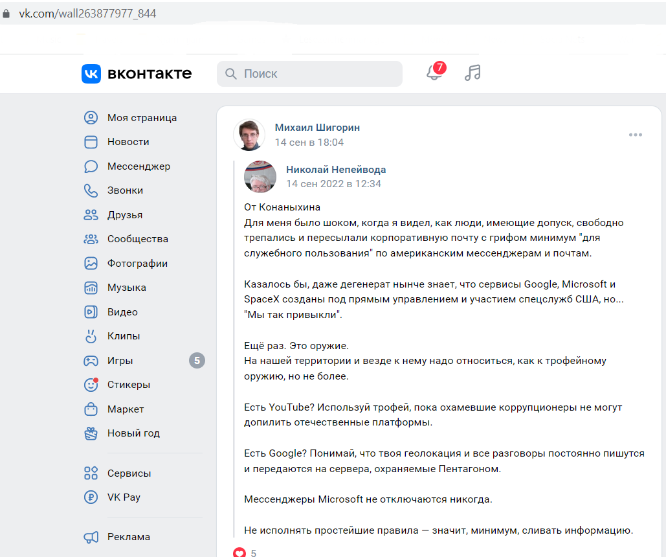
Task: Open Сообщества in left menu
Action: (x=138, y=239)
